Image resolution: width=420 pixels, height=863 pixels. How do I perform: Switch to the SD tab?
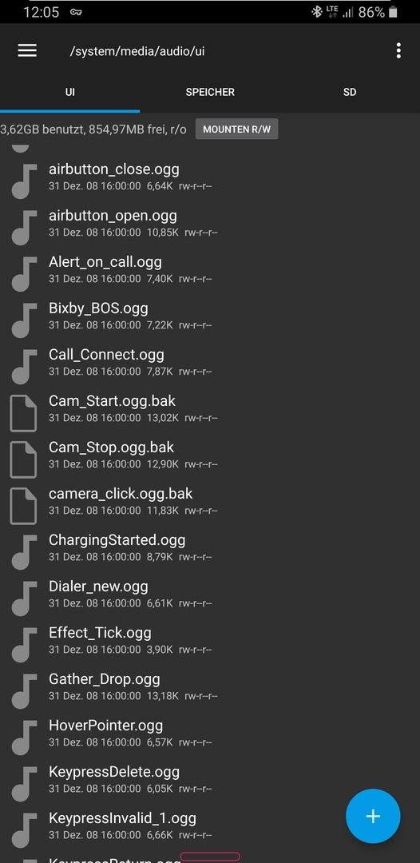pos(350,92)
